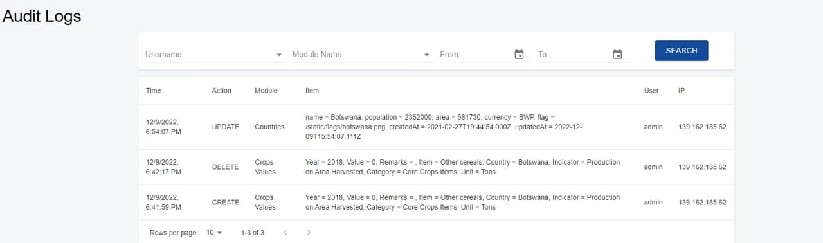Open the To date calendar picker
Screen dimensions: 823x243
coord(617,55)
